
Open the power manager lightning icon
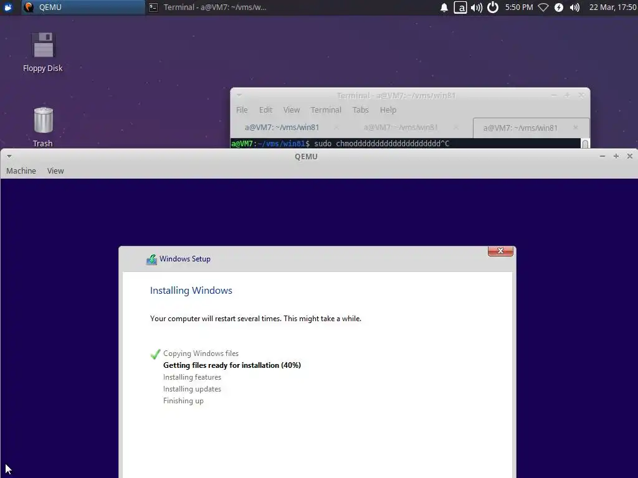tap(559, 7)
